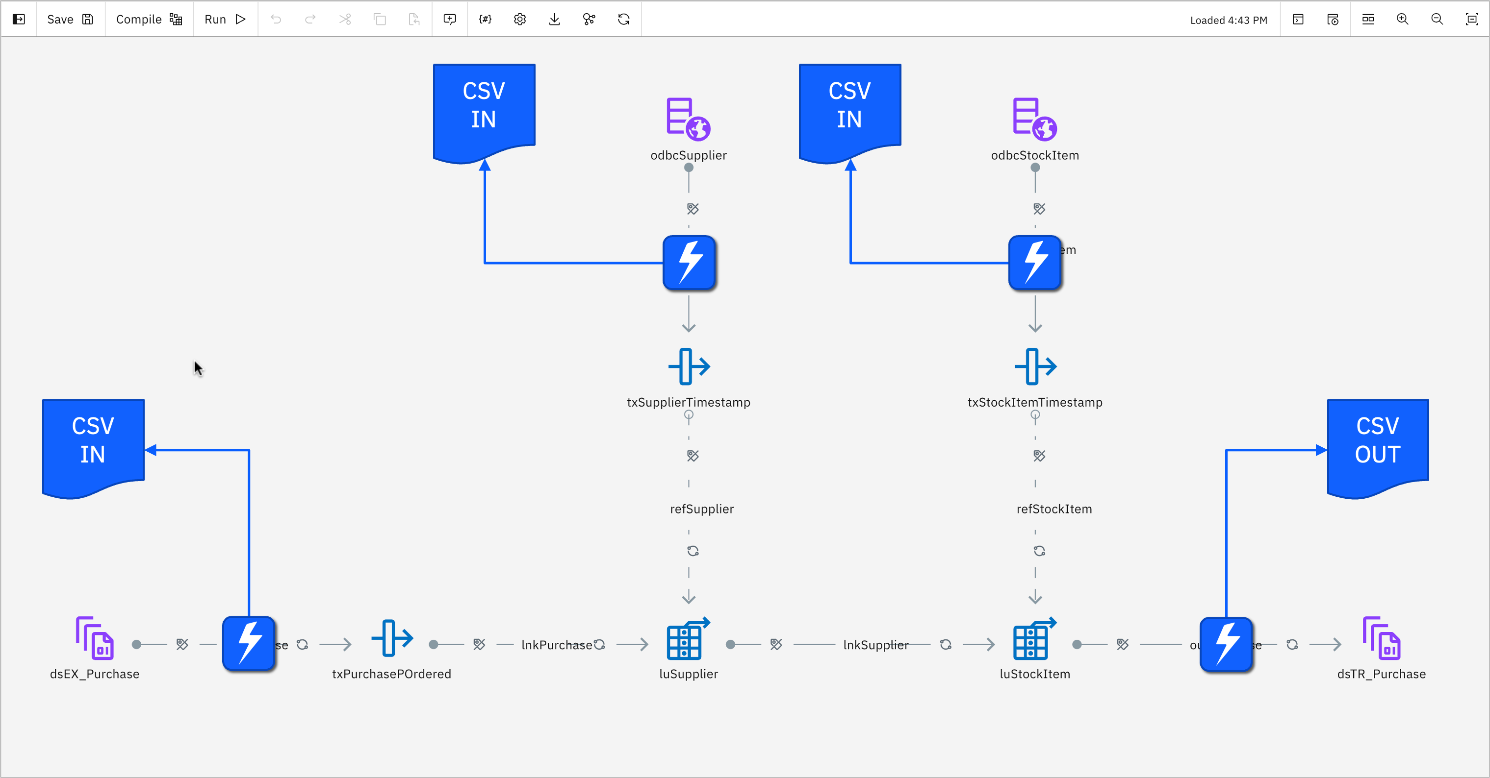Click the zoom in magnifier icon
1490x778 pixels.
tap(1402, 19)
